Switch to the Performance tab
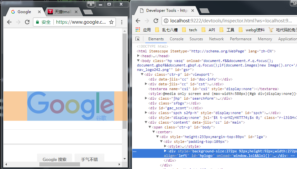The height and width of the screenshot is (169, 297). point(241,39)
